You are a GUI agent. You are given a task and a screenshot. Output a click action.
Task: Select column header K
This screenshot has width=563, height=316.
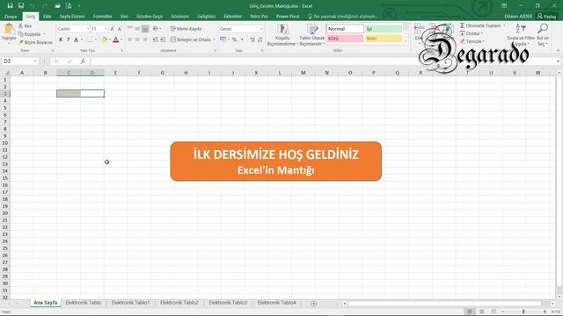point(256,73)
